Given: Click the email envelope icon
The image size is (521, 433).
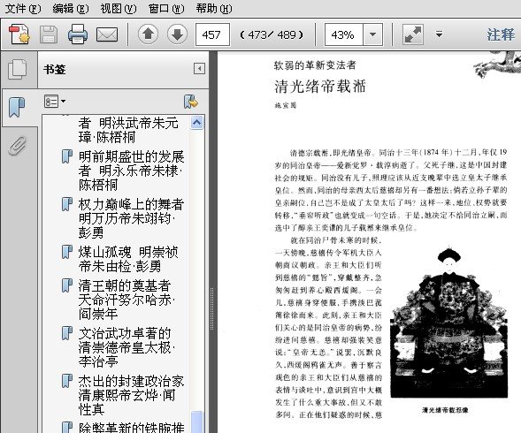Looking at the screenshot, I should (107, 34).
